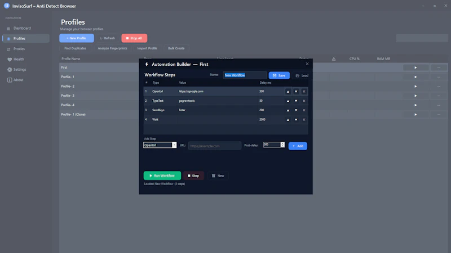This screenshot has height=253, width=451.
Task: Delete the OpenUrl step
Action: coord(304,92)
